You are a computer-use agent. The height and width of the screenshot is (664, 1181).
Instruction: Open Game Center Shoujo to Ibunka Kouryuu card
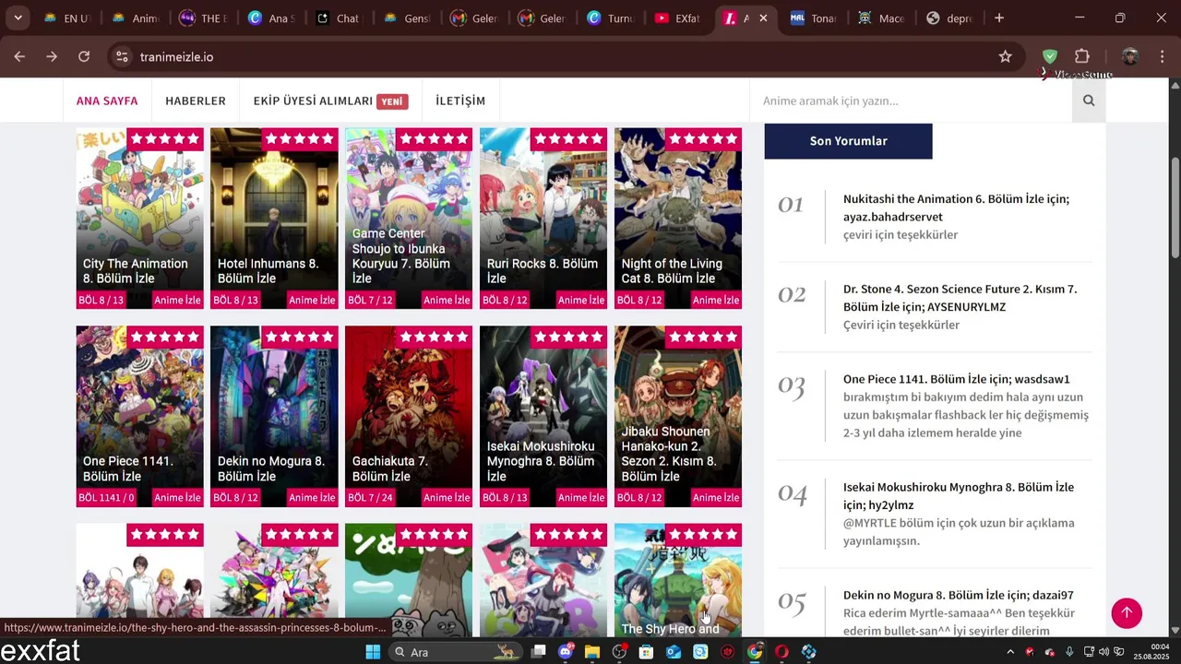coord(409,218)
